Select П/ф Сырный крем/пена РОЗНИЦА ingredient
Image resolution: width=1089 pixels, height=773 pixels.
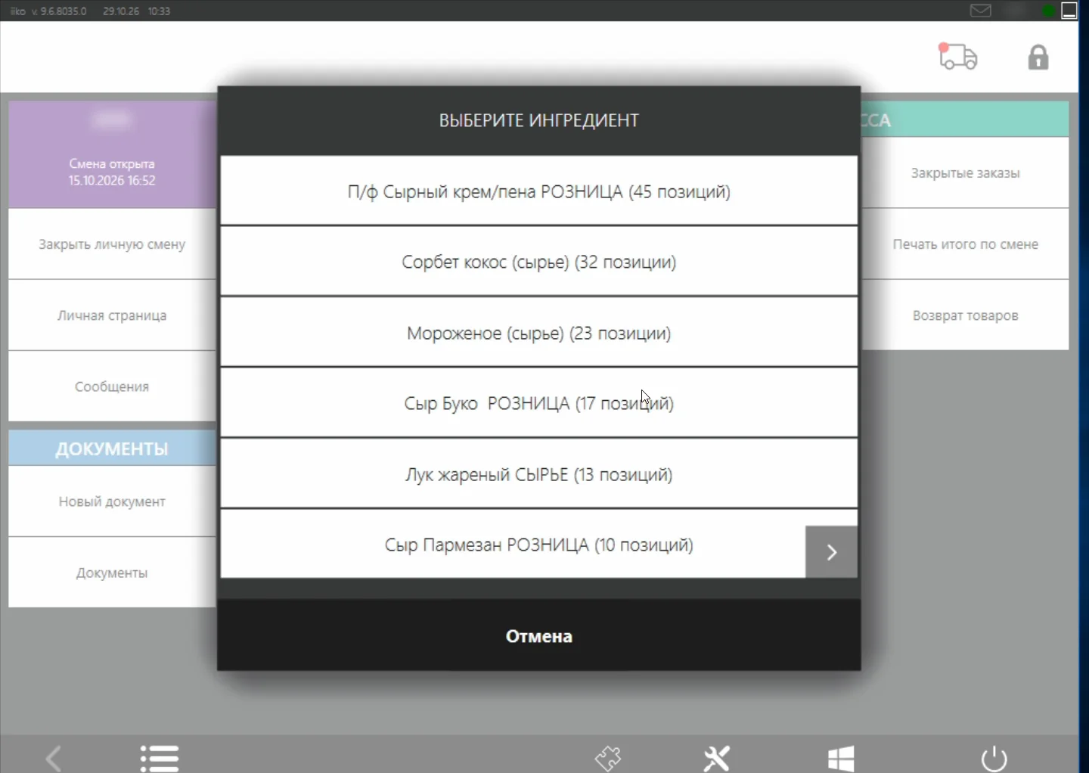539,191
